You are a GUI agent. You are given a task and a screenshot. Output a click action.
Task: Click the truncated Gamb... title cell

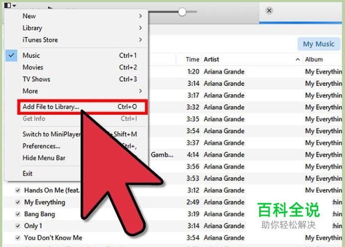162,155
